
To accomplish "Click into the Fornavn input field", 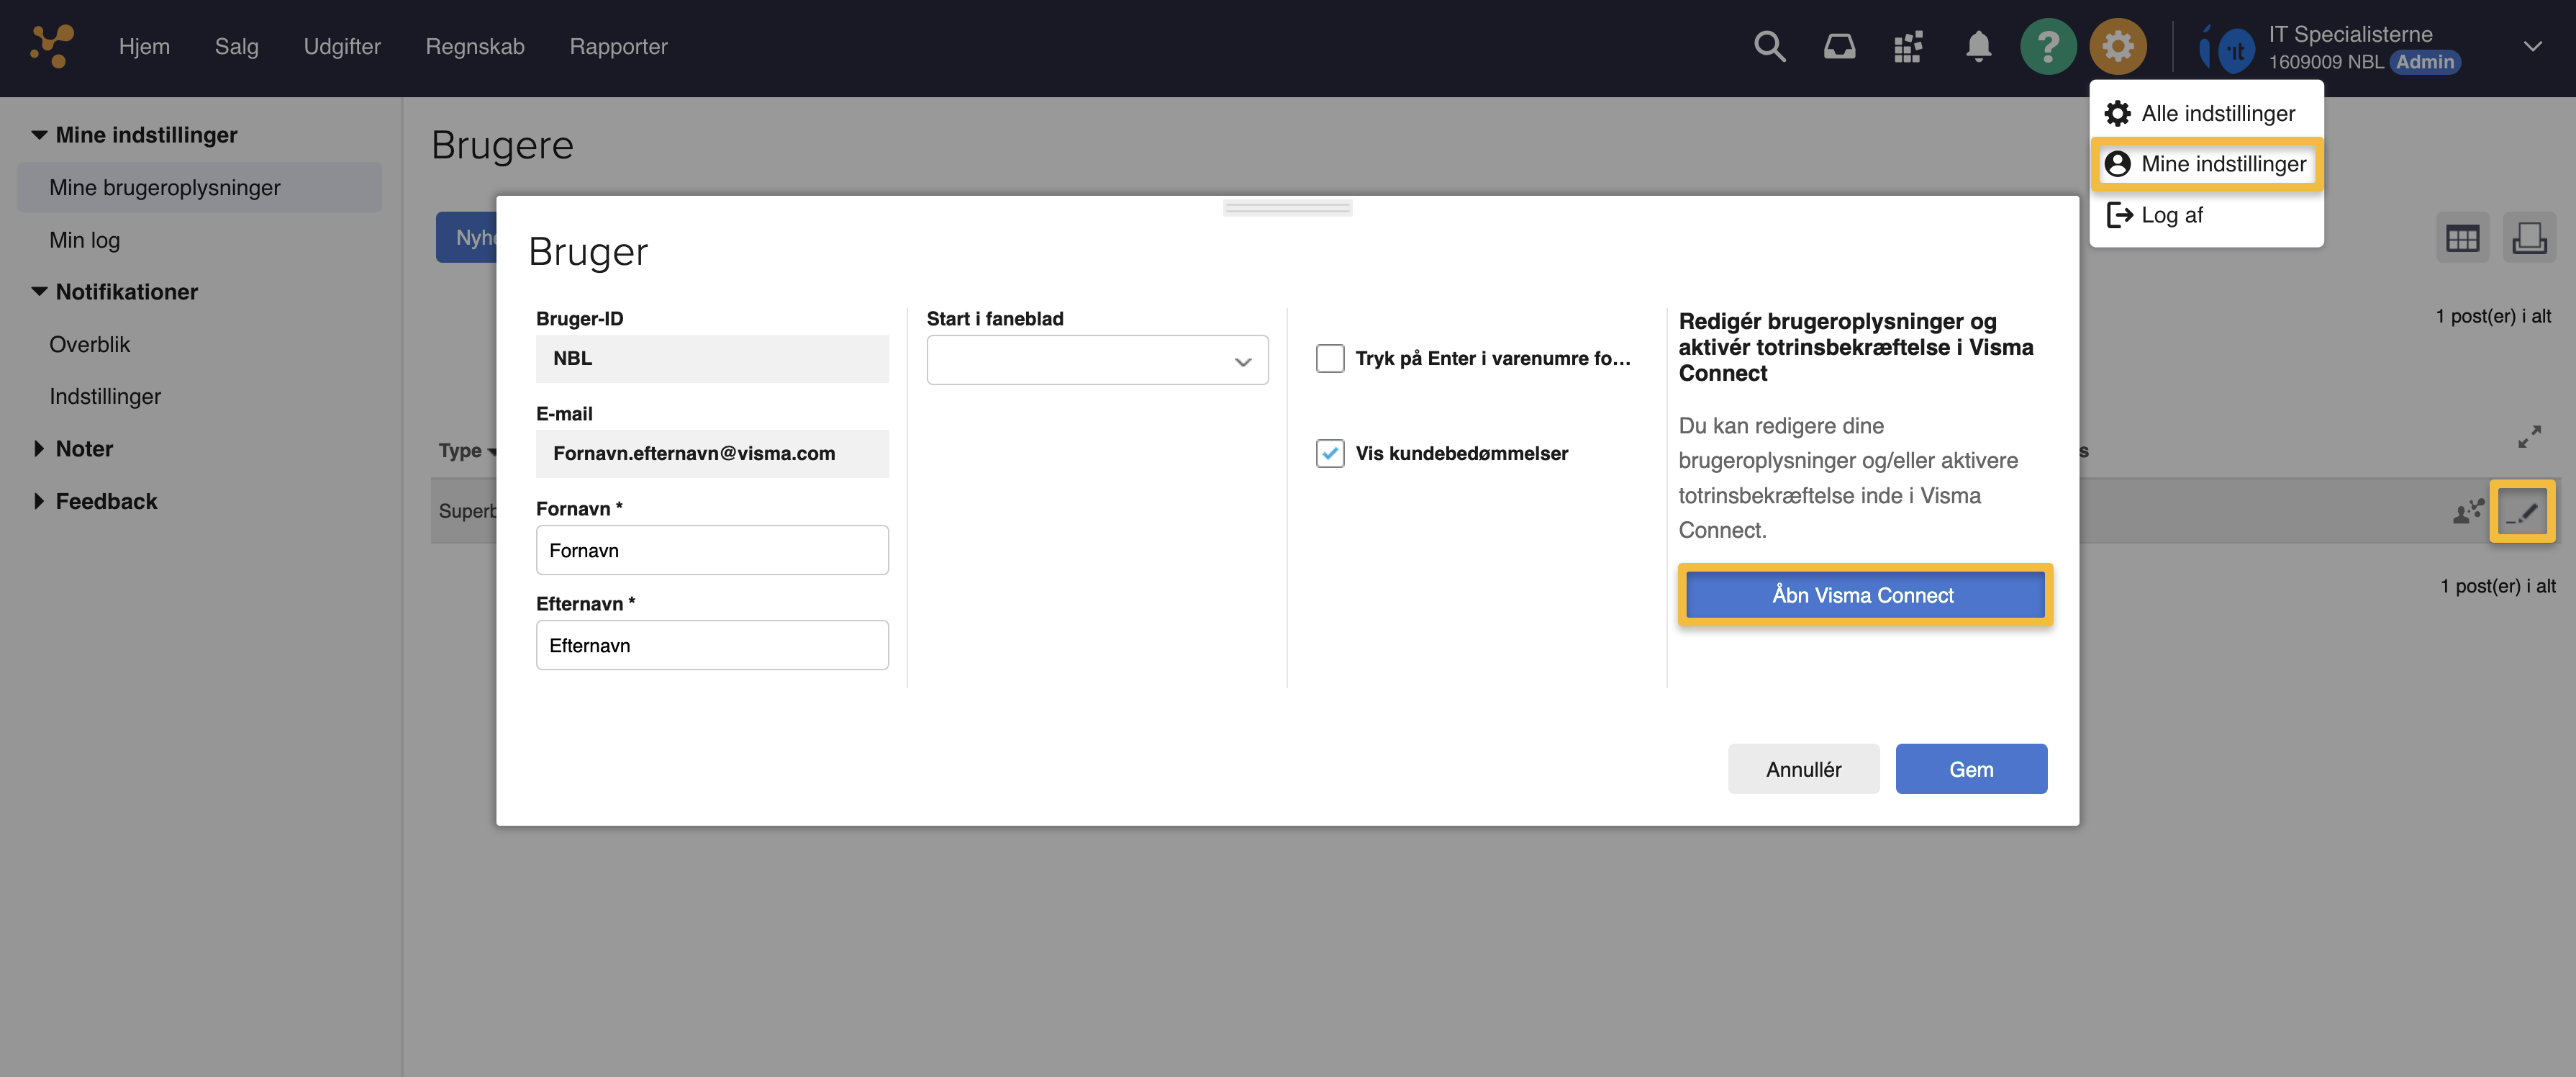I will click(712, 551).
